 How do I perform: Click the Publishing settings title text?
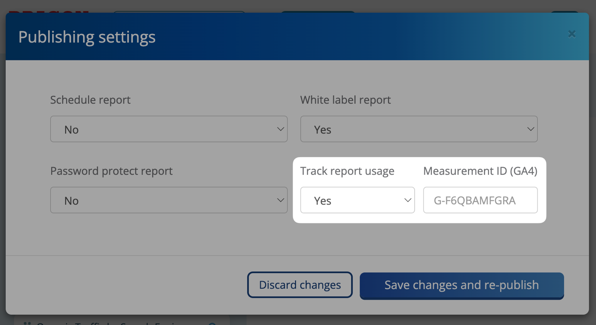click(x=87, y=37)
